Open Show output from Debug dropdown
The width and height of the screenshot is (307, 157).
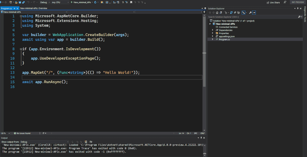(x=44, y=142)
